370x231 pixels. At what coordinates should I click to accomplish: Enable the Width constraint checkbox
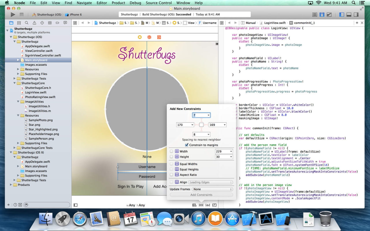(171, 151)
